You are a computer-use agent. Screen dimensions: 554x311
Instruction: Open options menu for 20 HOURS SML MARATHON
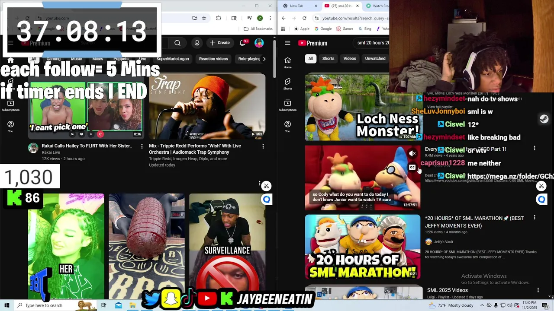(535, 218)
